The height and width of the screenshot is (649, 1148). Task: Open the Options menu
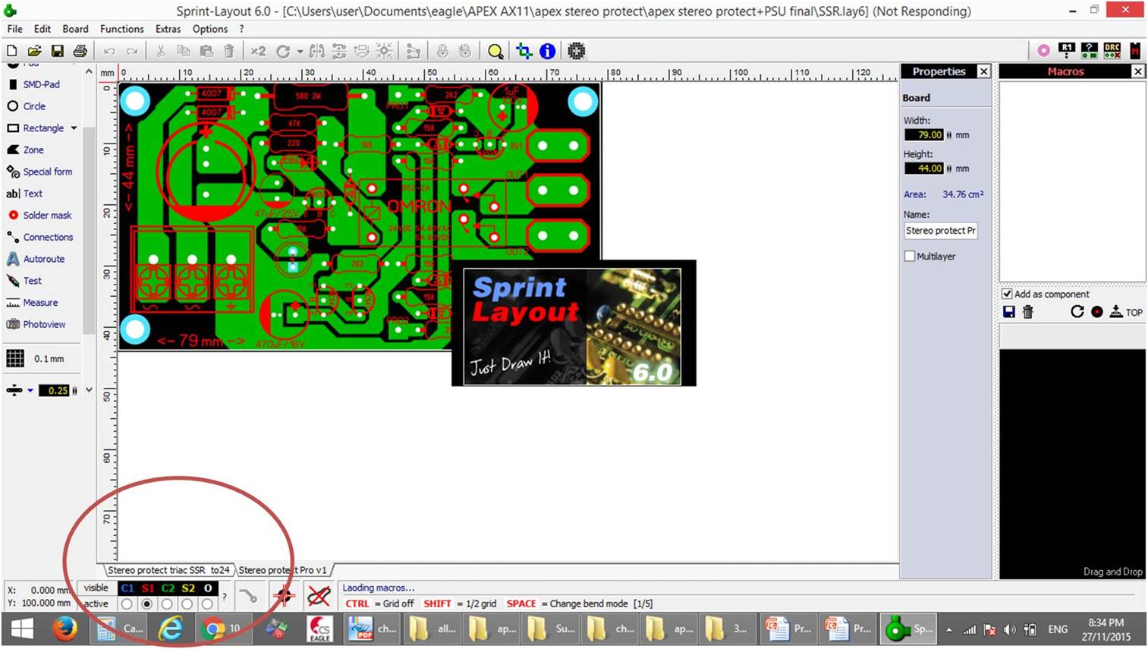point(210,29)
